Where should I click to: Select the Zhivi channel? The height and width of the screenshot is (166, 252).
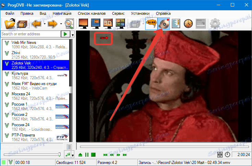tap(36, 55)
